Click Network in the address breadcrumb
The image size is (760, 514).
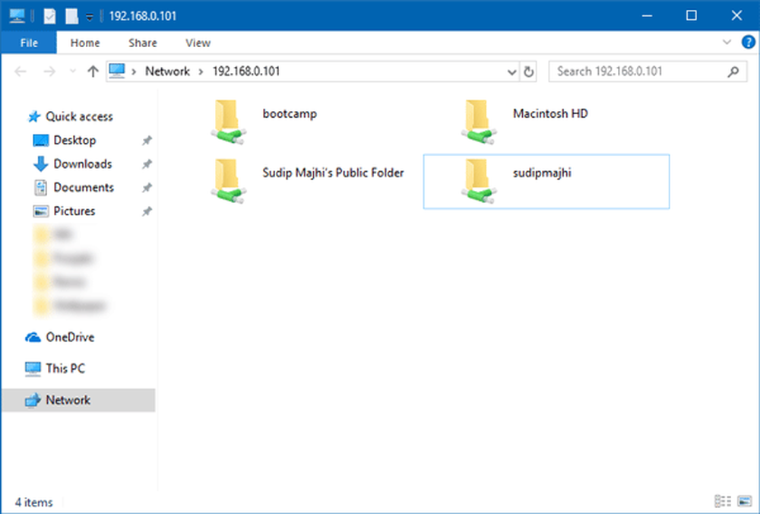pyautogui.click(x=167, y=71)
